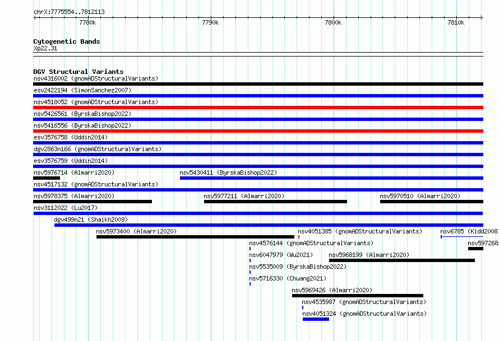Click the 7800k ruler mark

333,22
